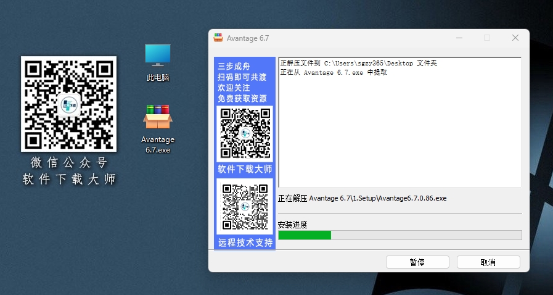553x295 pixels.
Task: Click the line 正解压文件到 C:\Users\sgzy365\Desktop 文件夹
Action: click(358, 63)
